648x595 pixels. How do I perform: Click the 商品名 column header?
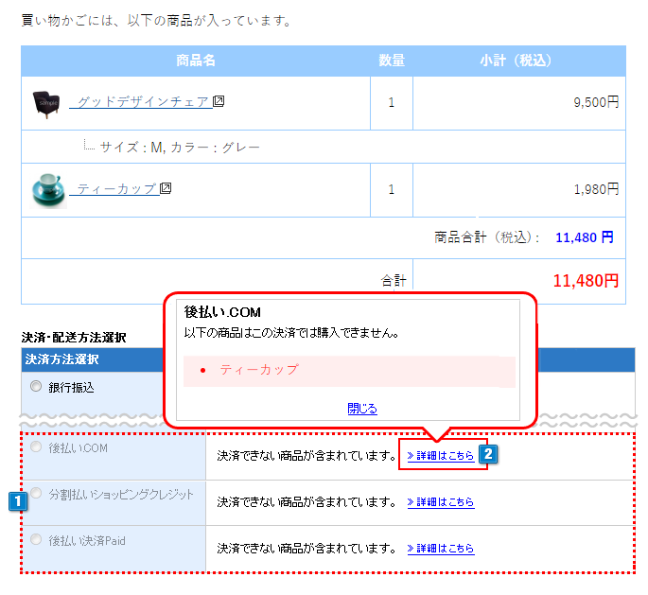(196, 61)
